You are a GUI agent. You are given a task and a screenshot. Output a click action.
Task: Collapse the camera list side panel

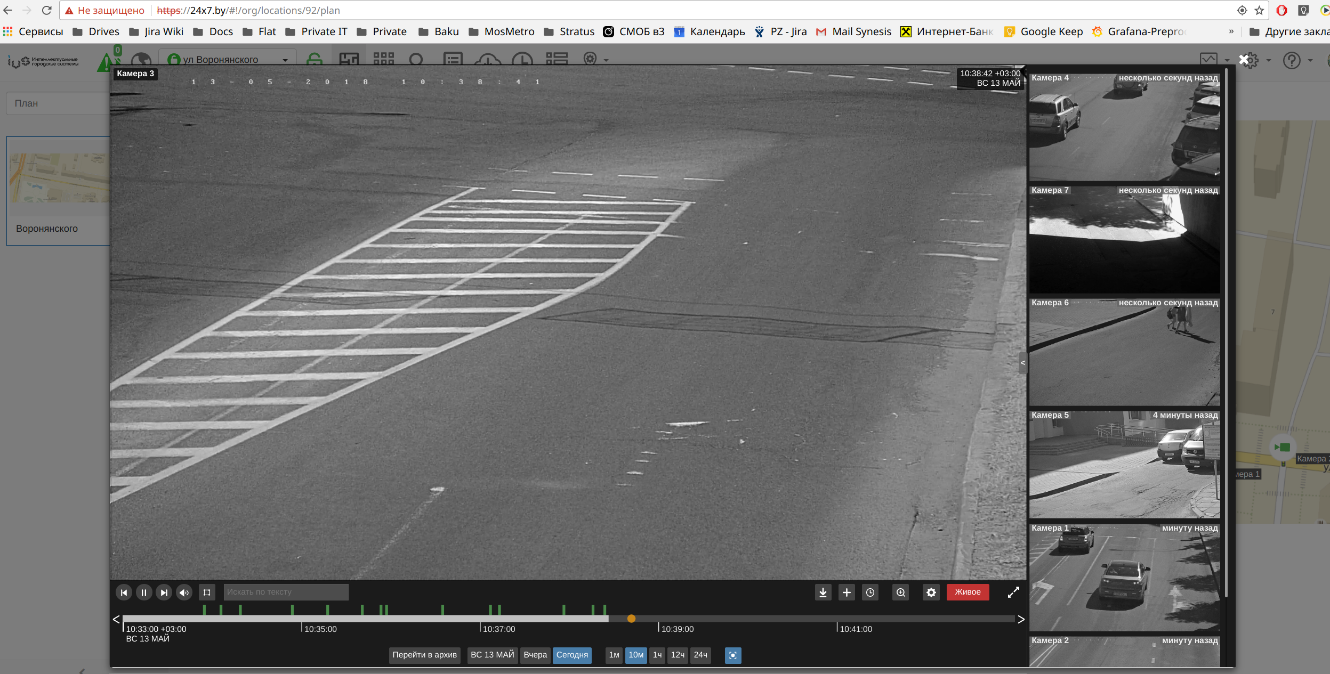pos(1022,363)
